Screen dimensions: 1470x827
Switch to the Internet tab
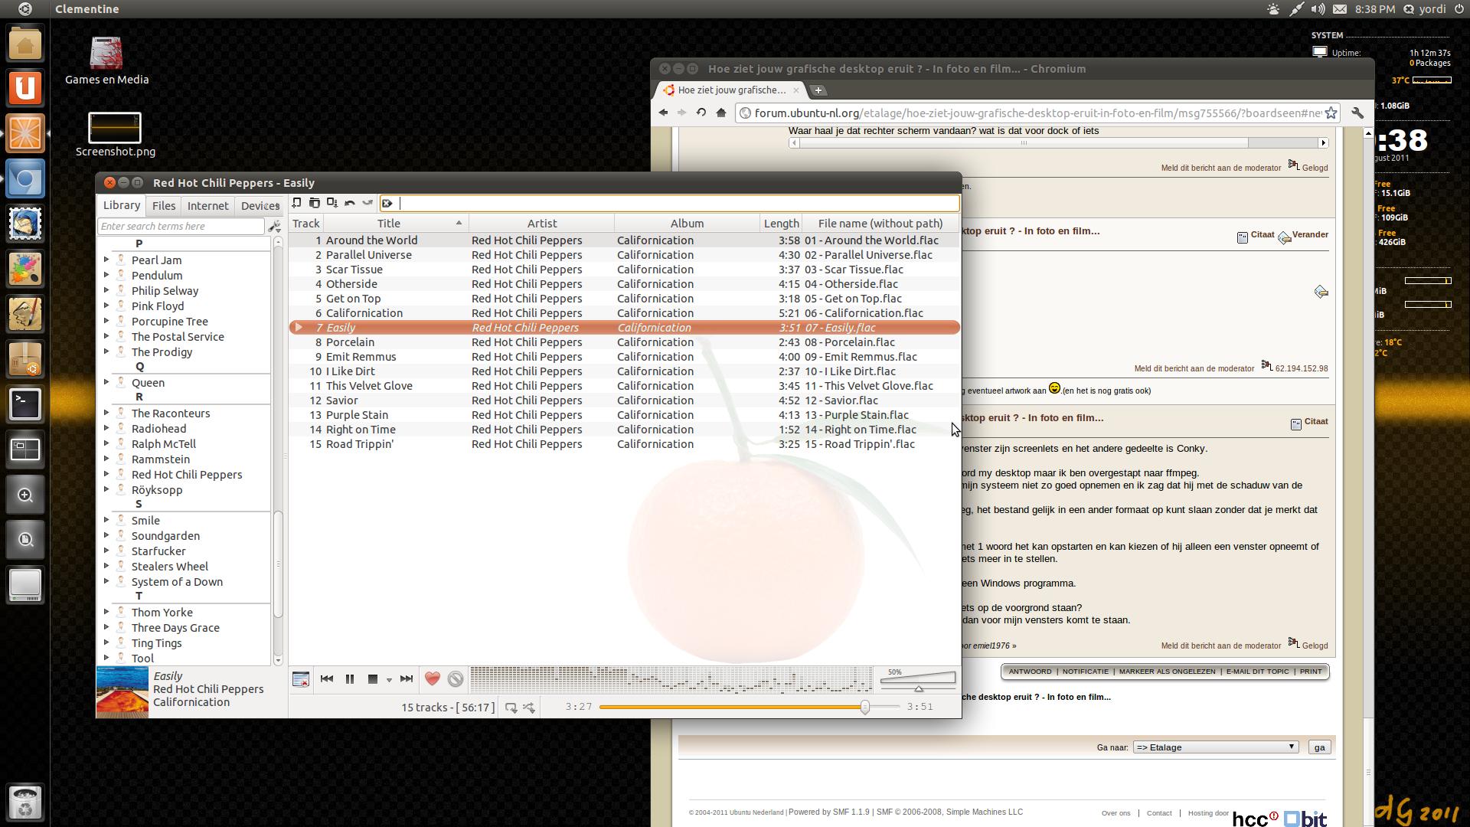(x=208, y=206)
